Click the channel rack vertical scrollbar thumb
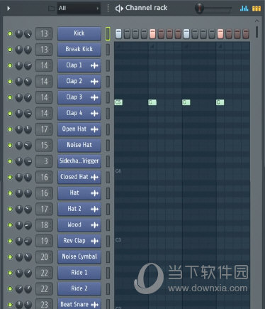This screenshot has width=265, height=309. (256, 32)
